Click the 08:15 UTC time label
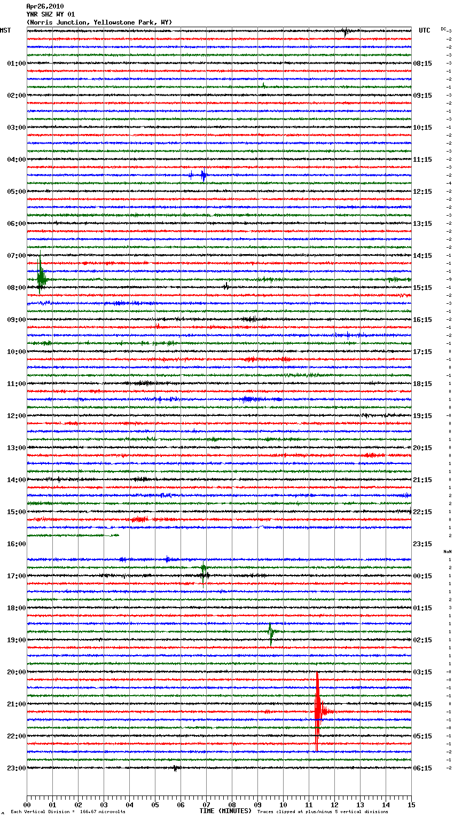Viewport: 454px width, 819px height. [422, 64]
